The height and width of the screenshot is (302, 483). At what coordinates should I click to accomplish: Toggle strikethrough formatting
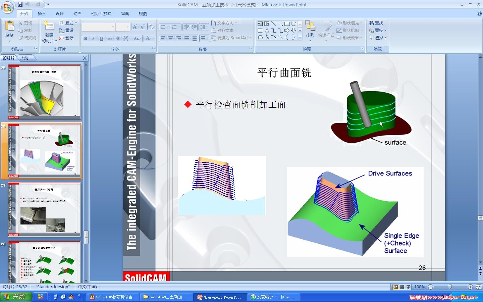[x=110, y=39]
